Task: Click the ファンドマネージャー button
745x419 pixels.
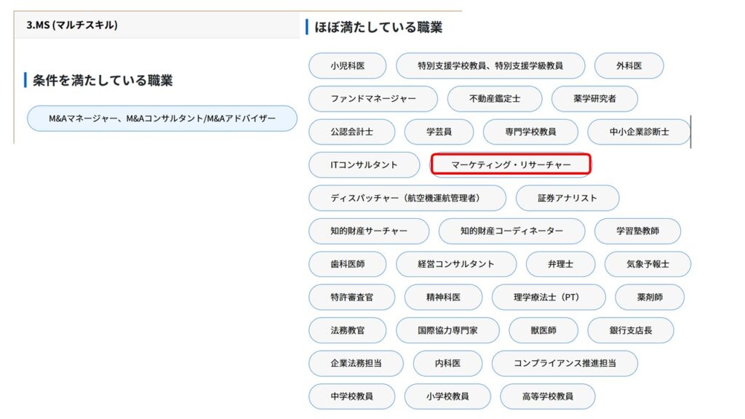Action: 372,99
